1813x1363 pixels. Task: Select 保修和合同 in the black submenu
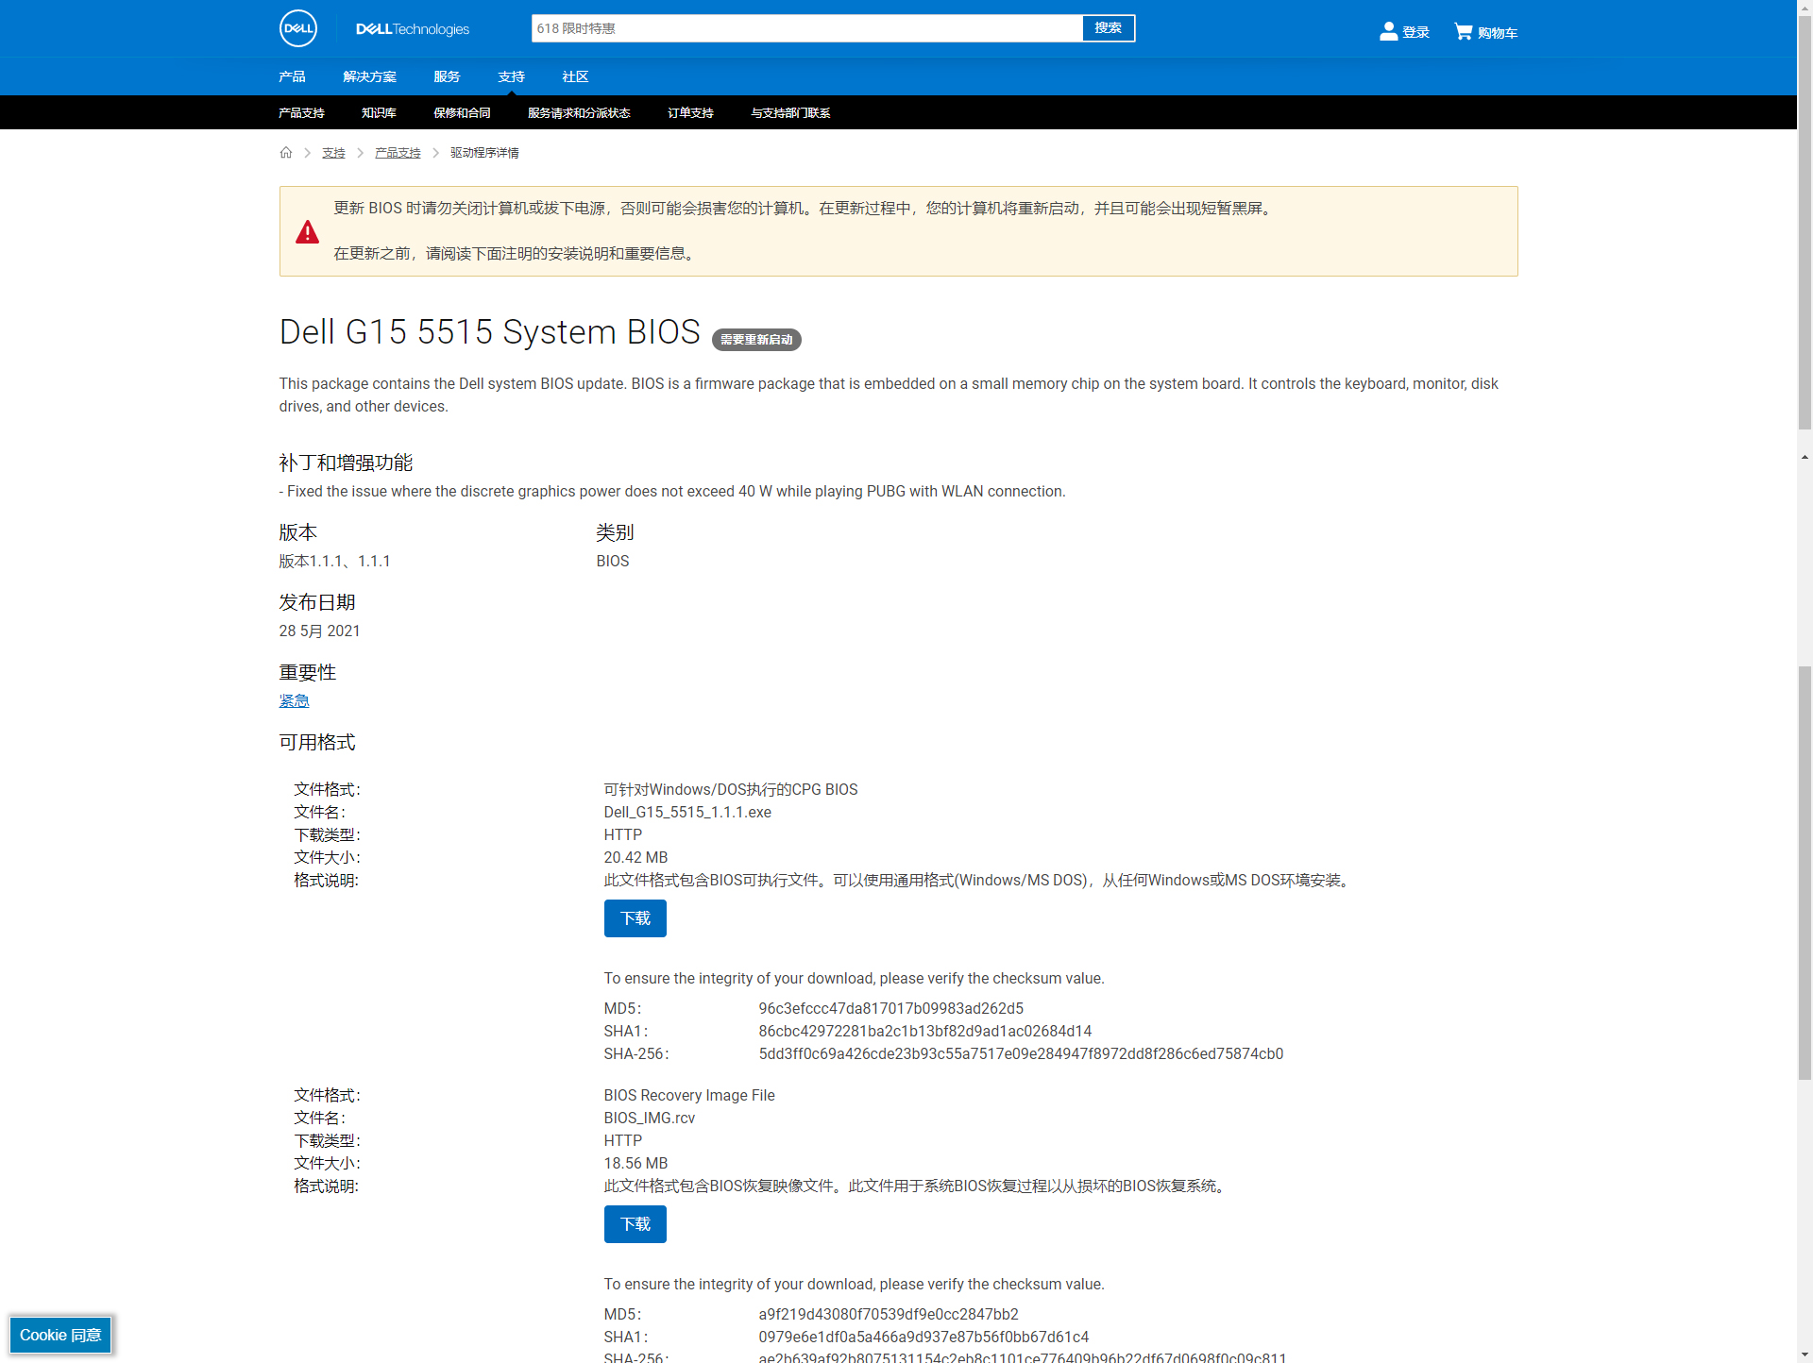(x=462, y=112)
